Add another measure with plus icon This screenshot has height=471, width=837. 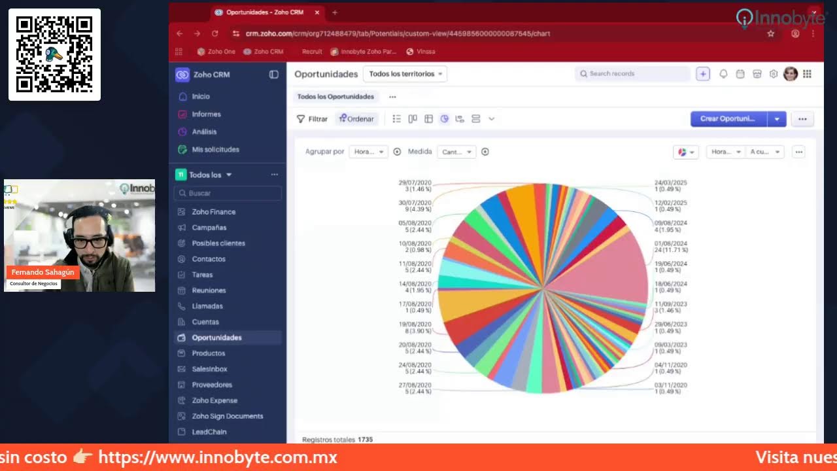click(485, 152)
